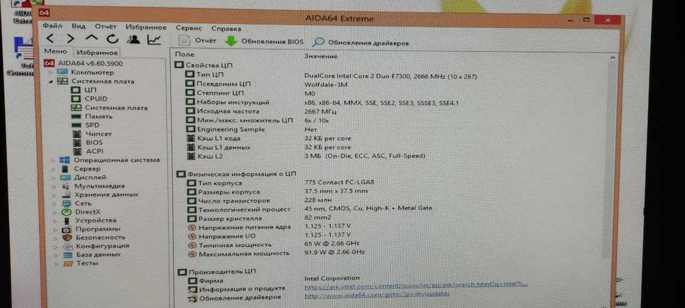
Task: Collapse the Системная плата tree node
Action: [x=51, y=81]
